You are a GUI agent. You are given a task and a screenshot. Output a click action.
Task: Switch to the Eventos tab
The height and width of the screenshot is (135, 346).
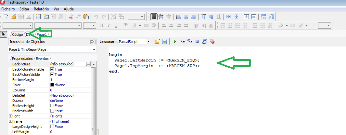[x=43, y=59]
